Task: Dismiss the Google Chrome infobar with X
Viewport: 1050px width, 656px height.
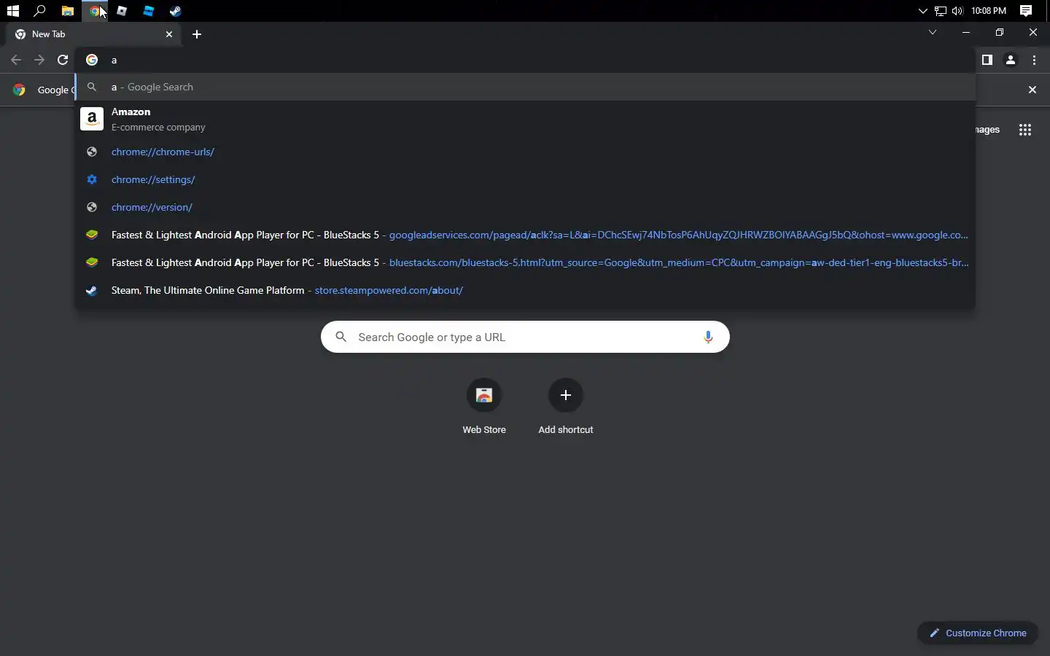Action: pos(1032,90)
